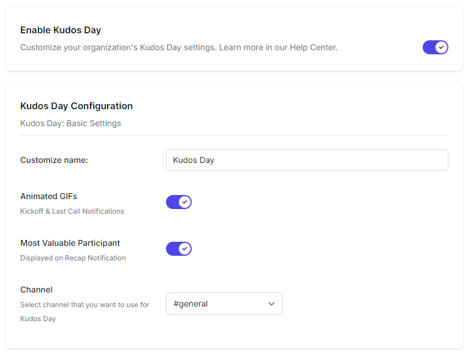This screenshot has width=470, height=355.
Task: Click Kickoff & Last Call Notifications text
Action: [x=72, y=211]
